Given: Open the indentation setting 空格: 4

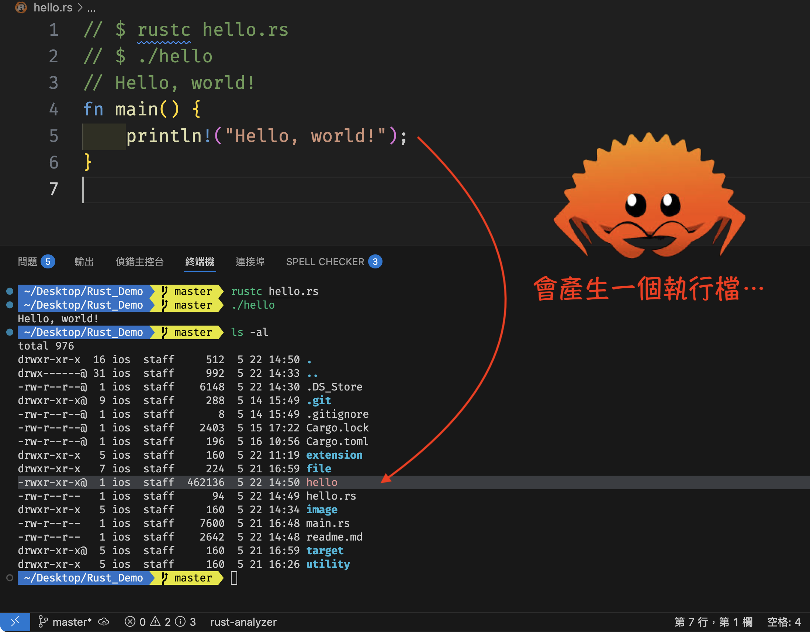Looking at the screenshot, I should coord(783,622).
